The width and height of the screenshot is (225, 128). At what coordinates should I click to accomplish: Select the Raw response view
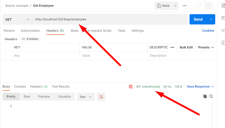tap(27, 97)
